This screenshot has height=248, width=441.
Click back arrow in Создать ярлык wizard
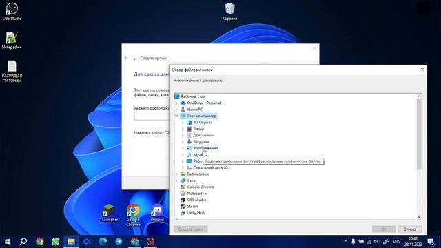(126, 58)
